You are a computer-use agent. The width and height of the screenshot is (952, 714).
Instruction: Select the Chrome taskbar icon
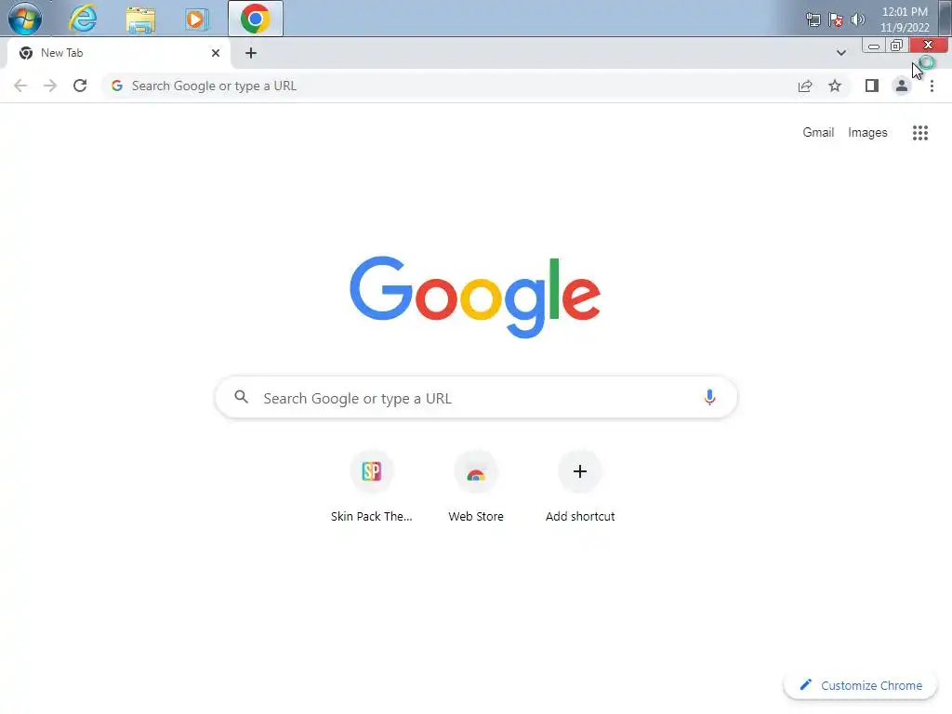click(256, 19)
